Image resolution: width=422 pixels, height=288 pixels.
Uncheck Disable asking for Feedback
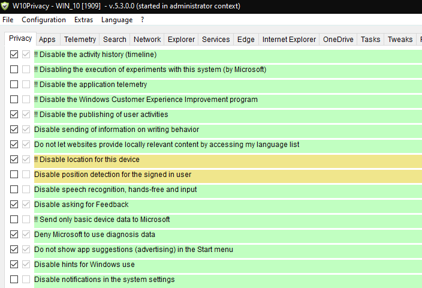[x=14, y=205]
